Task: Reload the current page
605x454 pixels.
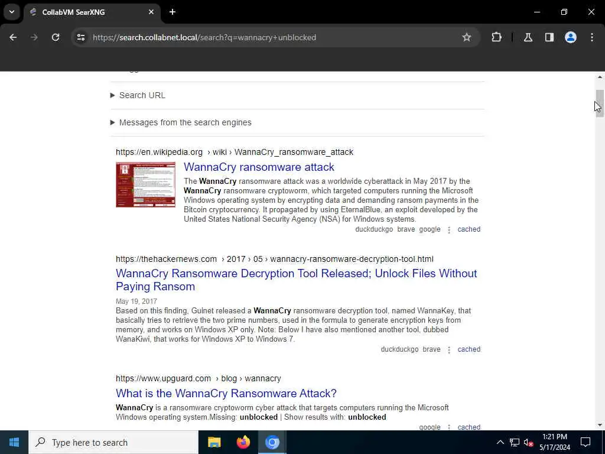Action: tap(56, 37)
